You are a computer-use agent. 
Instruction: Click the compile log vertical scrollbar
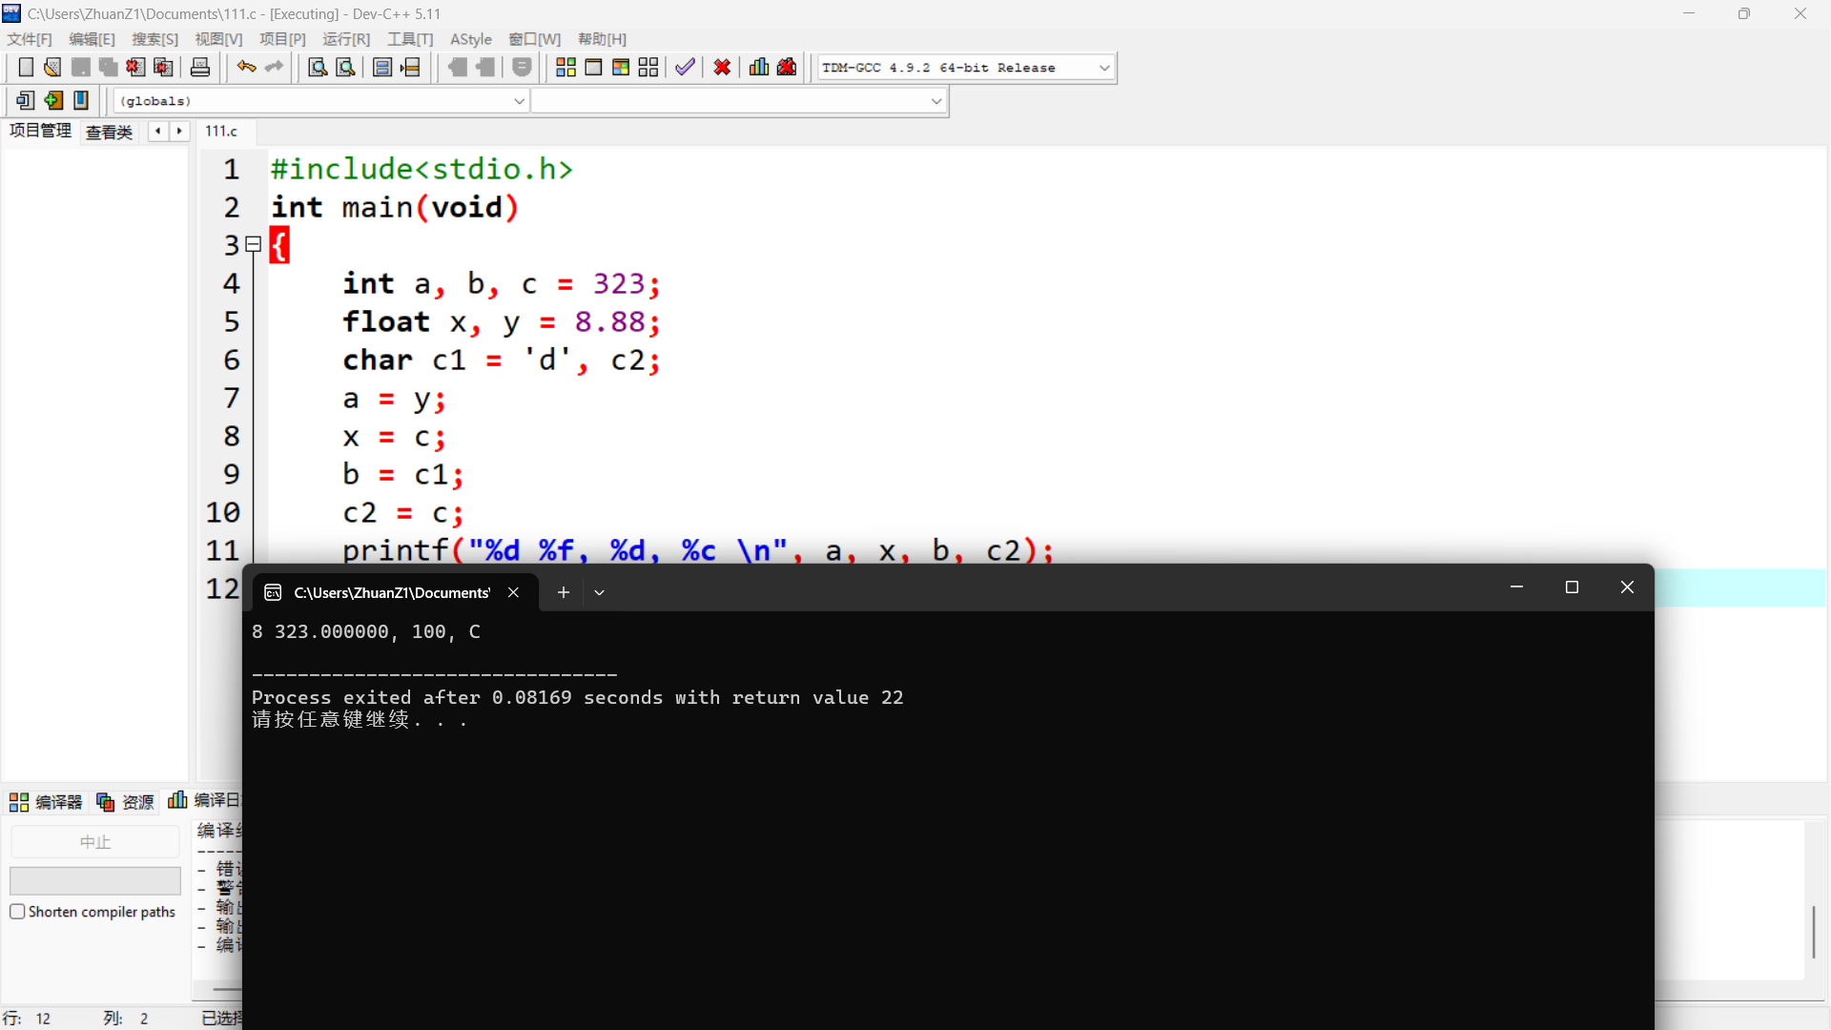point(1813,932)
